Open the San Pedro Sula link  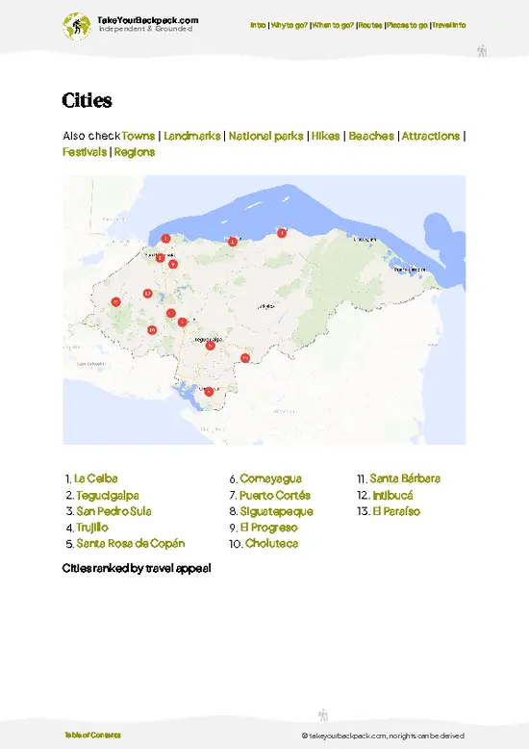coord(113,511)
